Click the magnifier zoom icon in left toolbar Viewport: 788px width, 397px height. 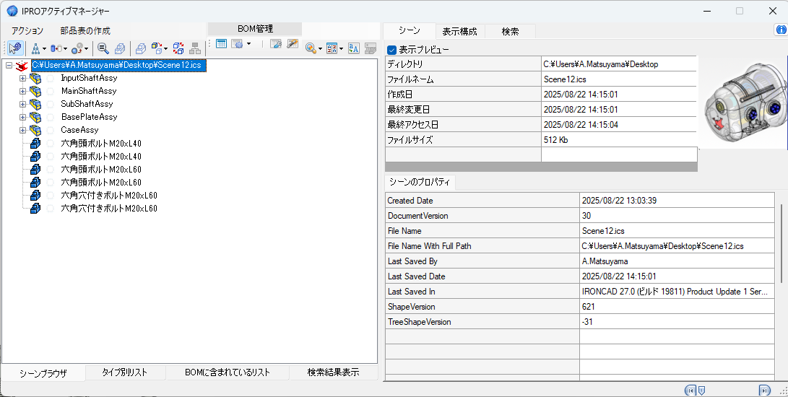coord(103,48)
